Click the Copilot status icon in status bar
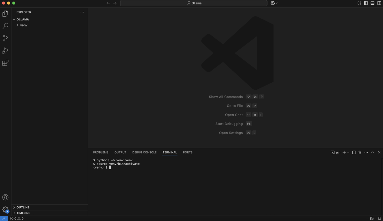This screenshot has width=383, height=221. (x=372, y=218)
